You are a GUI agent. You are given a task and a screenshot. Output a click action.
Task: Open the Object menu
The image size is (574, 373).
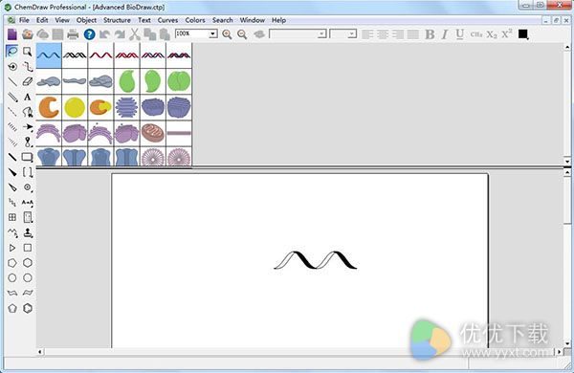(86, 20)
